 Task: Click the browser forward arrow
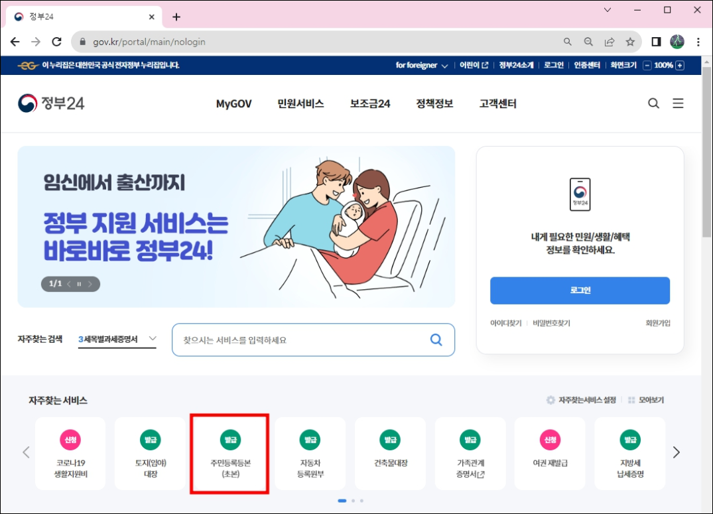pyautogui.click(x=36, y=42)
